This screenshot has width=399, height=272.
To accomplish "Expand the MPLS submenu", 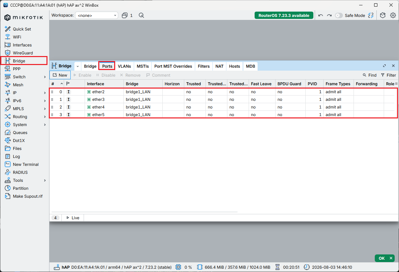I will tap(45, 109).
